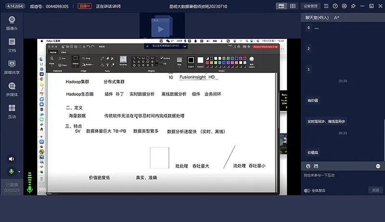Increase chat font size with A+ icon
Image resolution: width=385 pixels, height=222 pixels.
click(336, 18)
